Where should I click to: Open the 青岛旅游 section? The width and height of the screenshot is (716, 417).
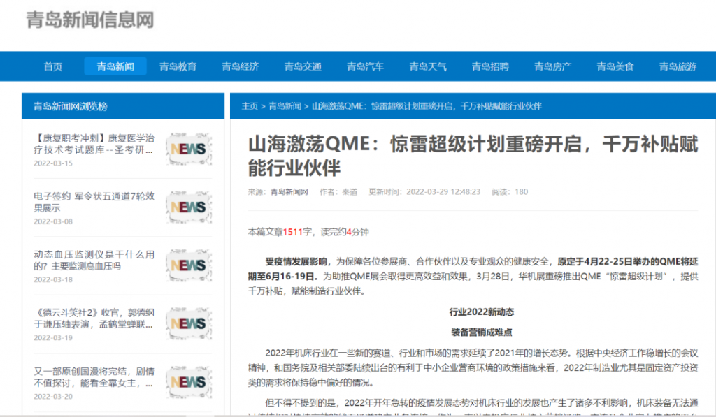click(678, 66)
